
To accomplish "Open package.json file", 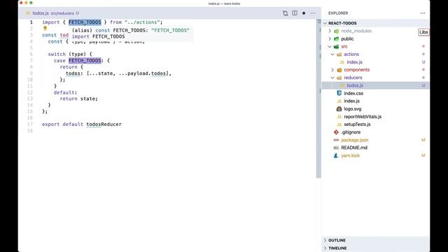I will tap(355, 140).
